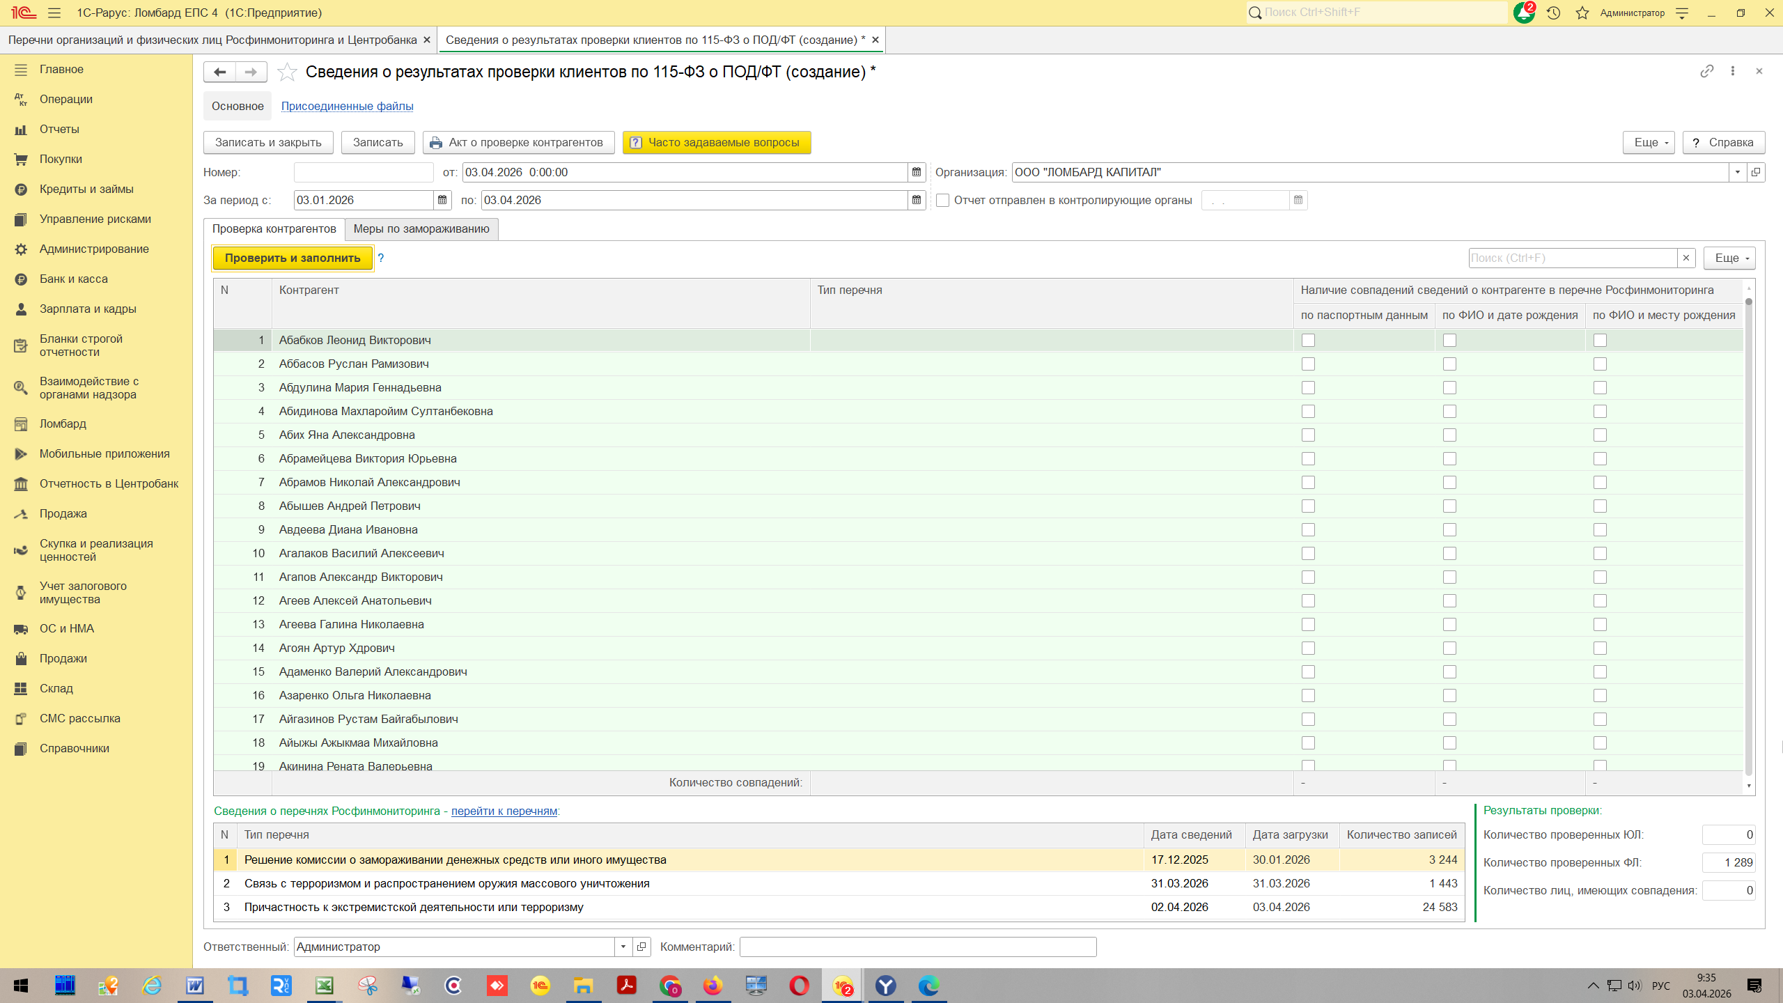Open calendar picker for document date
The width and height of the screenshot is (1783, 1003).
click(x=917, y=172)
